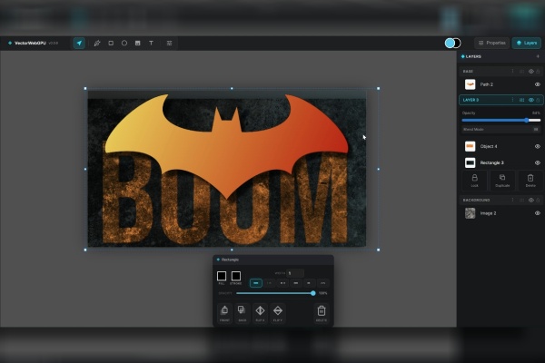This screenshot has width=545, height=363.
Task: Delete rectangle from popup panel
Action: click(322, 313)
